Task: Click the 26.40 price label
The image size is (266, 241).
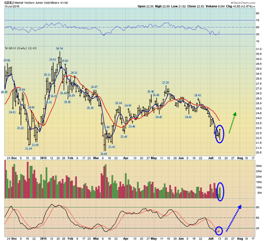Action: point(151,92)
